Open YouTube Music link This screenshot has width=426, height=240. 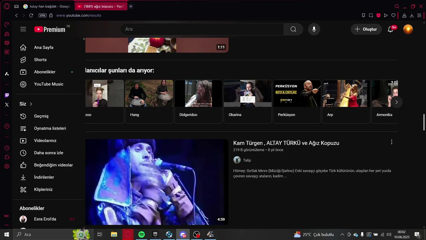point(49,84)
